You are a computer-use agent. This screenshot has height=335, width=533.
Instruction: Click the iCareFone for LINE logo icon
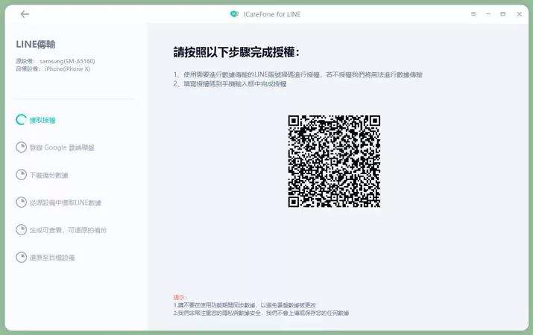tap(234, 14)
